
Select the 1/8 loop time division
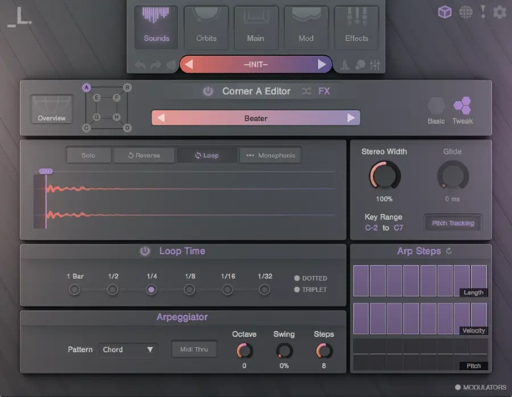[189, 289]
